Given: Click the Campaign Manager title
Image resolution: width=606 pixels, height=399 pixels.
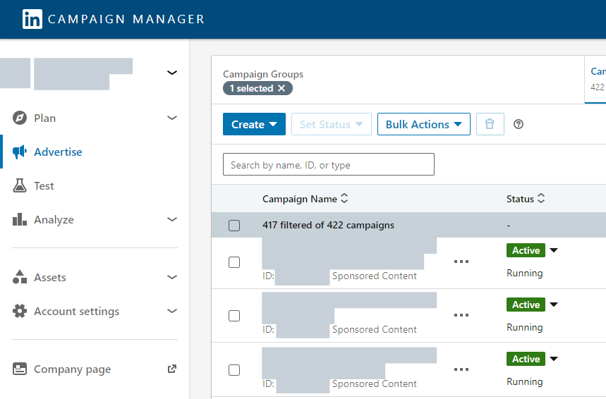Looking at the screenshot, I should 126,19.
